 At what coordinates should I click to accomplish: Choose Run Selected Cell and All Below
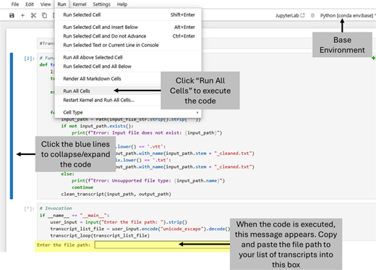pos(128,66)
